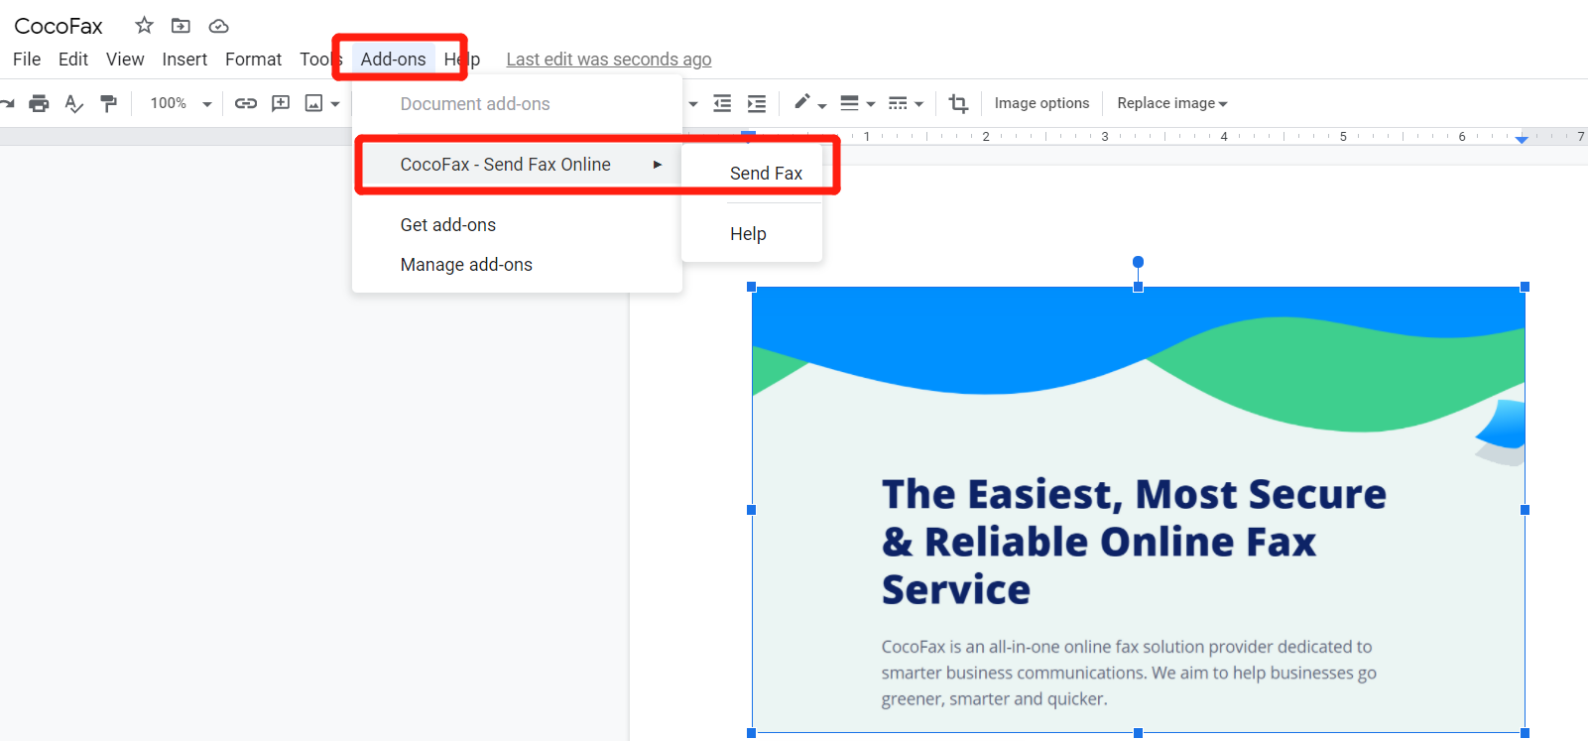This screenshot has height=741, width=1588.
Task: Click the left-middle image resize handle
Action: click(751, 510)
